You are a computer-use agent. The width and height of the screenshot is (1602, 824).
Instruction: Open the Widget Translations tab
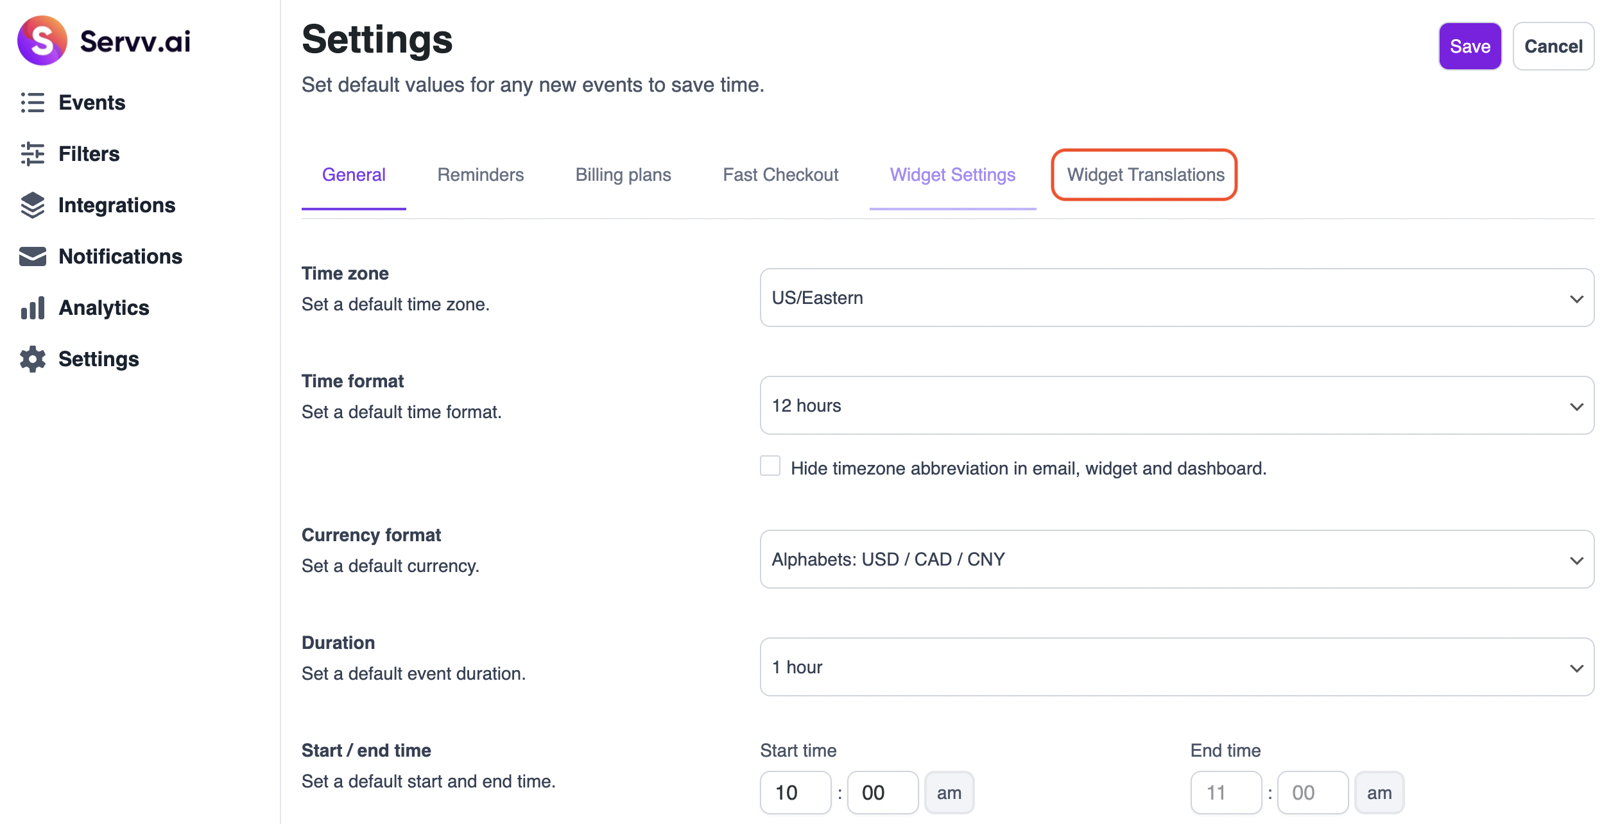1145,174
